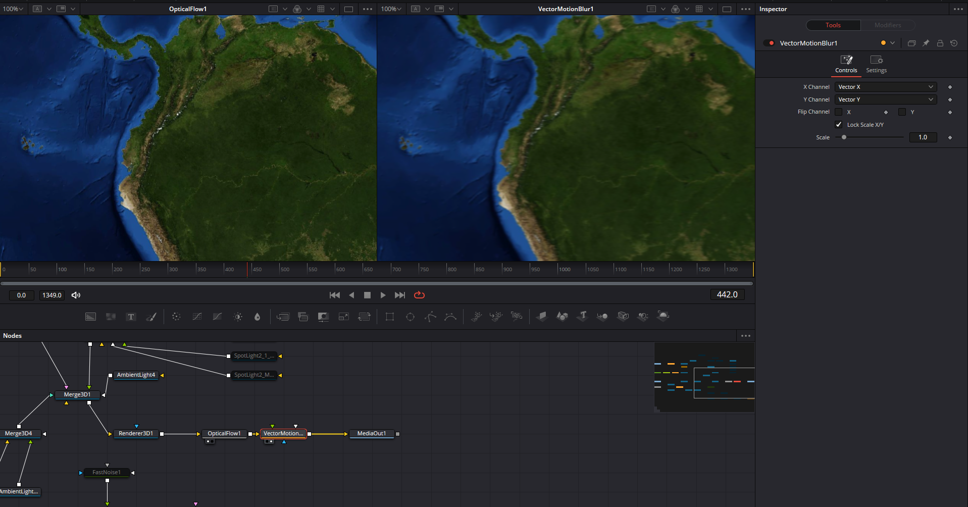Play the composition in reverse
The width and height of the screenshot is (968, 507).
pos(351,295)
